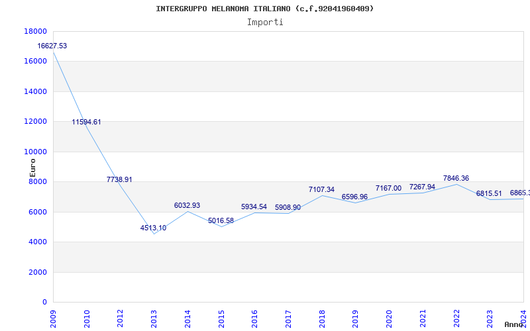The image size is (530, 331).
Task: Click the 6000 y-axis tick label
Action: click(38, 212)
